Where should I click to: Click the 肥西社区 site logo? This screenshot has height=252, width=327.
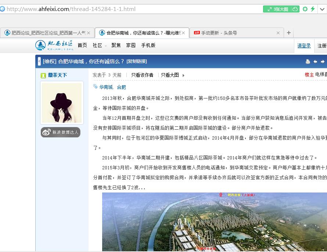pos(56,45)
